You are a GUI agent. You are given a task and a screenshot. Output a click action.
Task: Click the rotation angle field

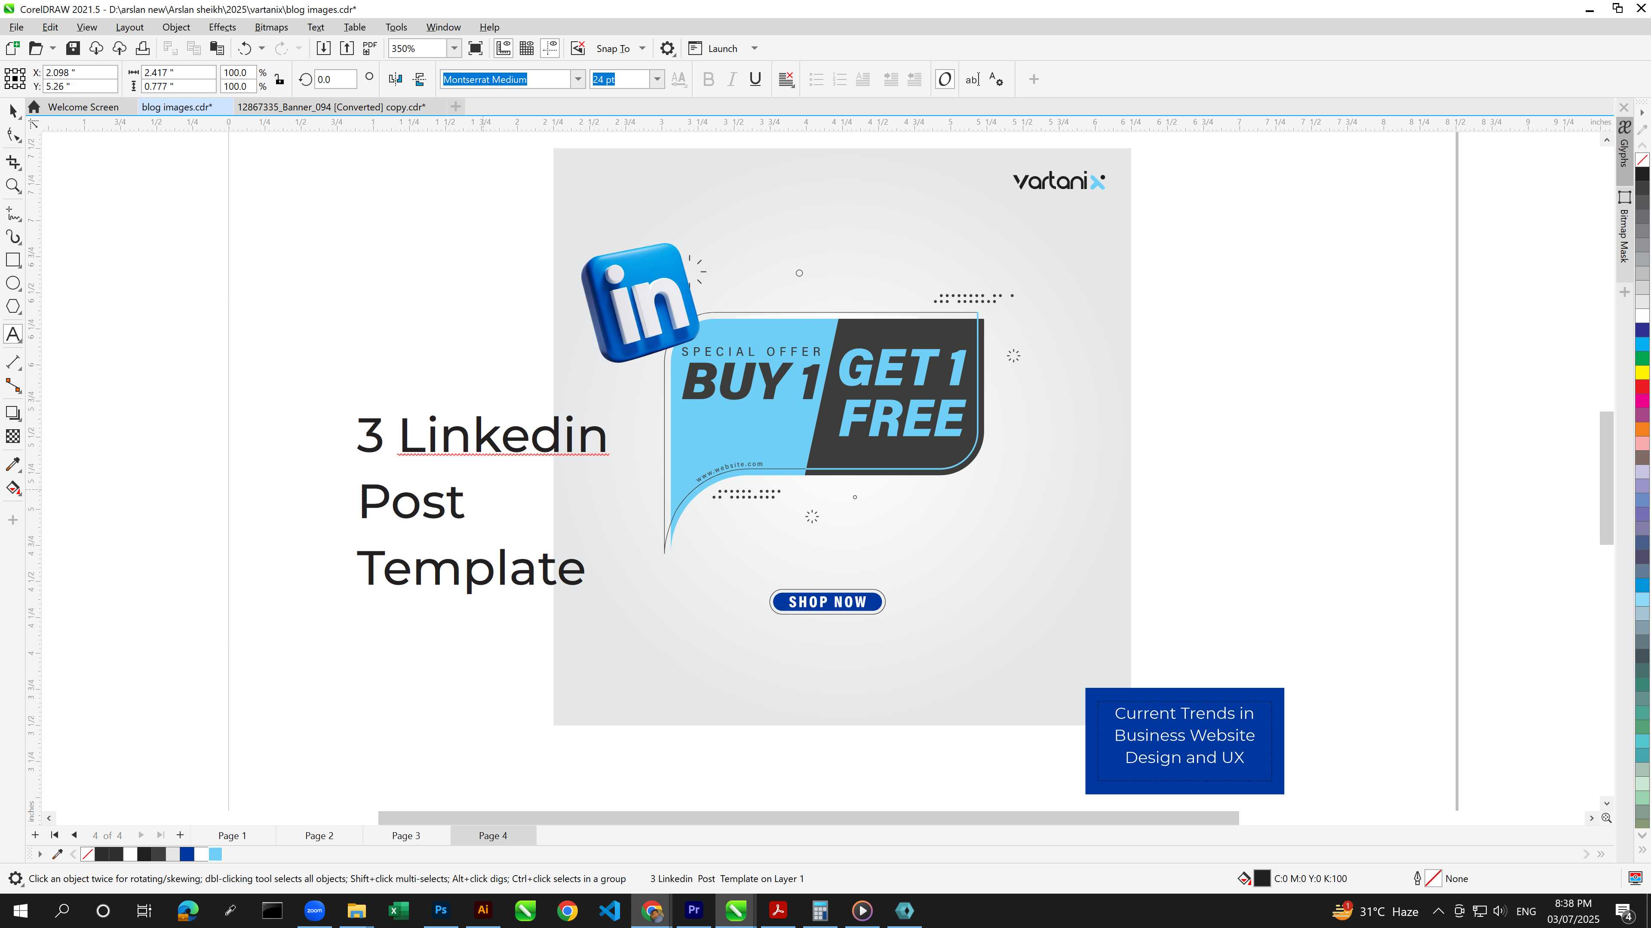click(335, 79)
